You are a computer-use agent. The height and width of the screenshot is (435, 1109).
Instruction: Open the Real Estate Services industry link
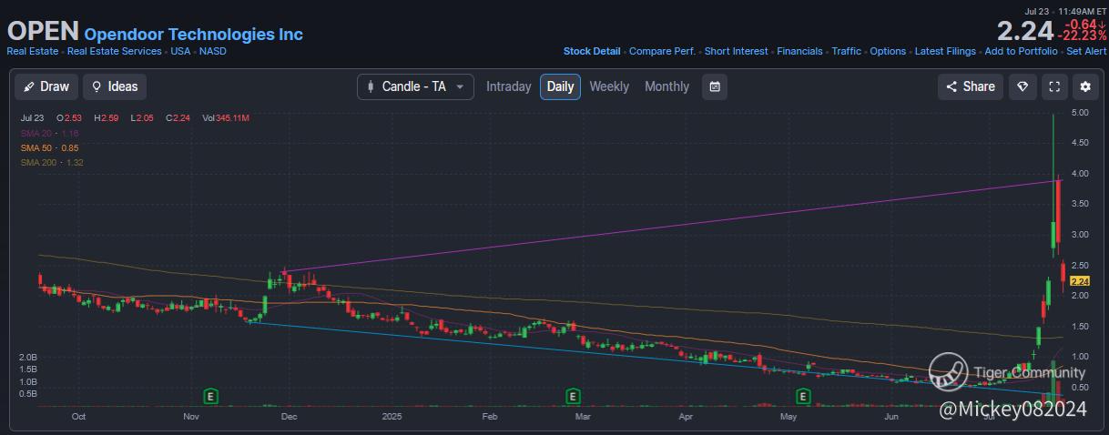point(117,51)
